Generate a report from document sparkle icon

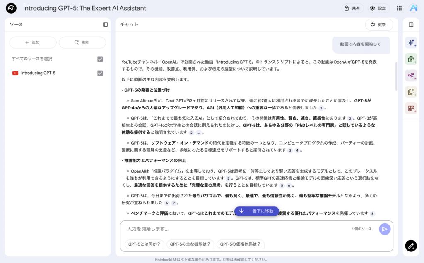pyautogui.click(x=411, y=92)
